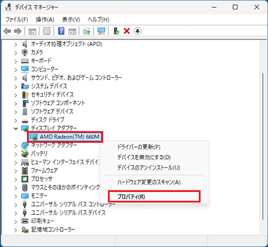Expand the キーボード node chevron
268x247 pixels.
(16, 61)
